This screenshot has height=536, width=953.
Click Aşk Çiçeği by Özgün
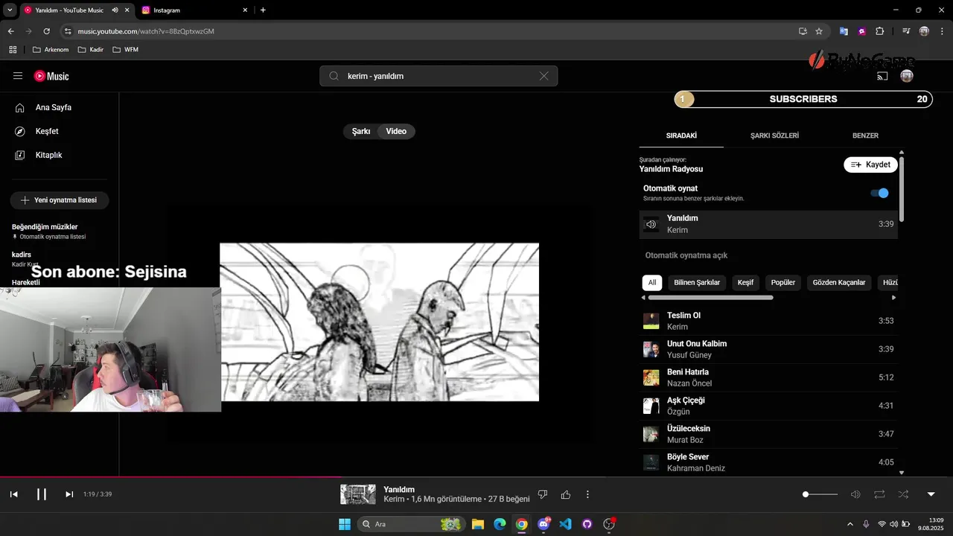[x=768, y=406]
